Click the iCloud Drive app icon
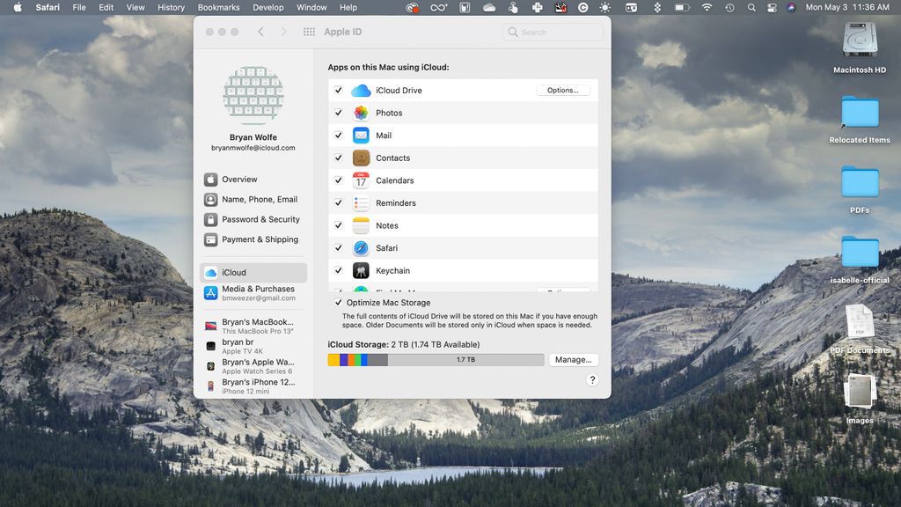This screenshot has width=901, height=507. click(361, 90)
